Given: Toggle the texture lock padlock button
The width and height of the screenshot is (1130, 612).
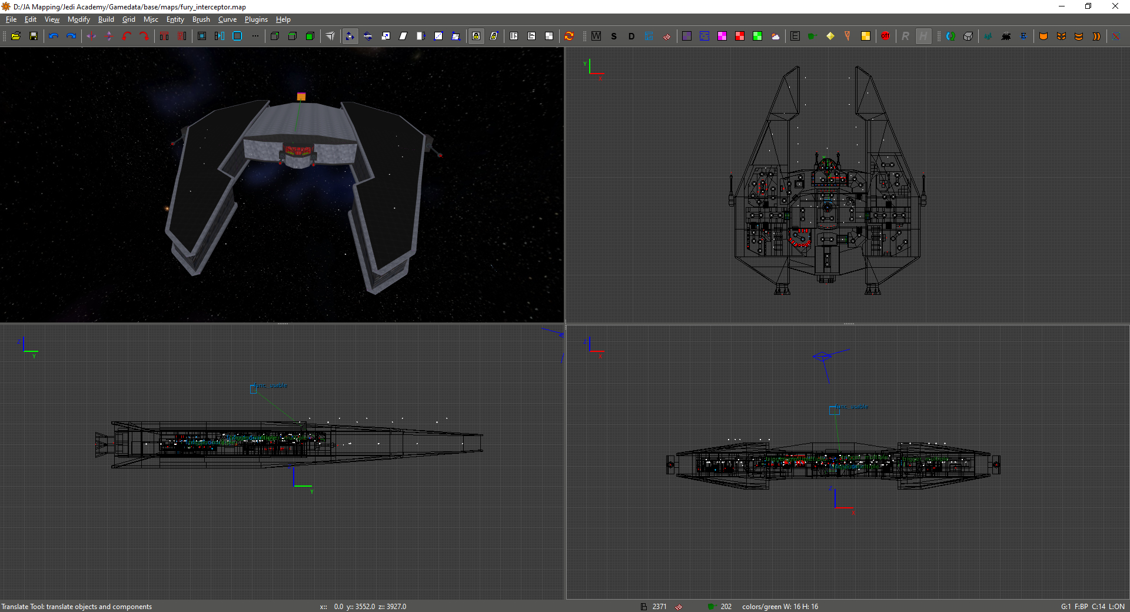Looking at the screenshot, I should click(x=476, y=36).
